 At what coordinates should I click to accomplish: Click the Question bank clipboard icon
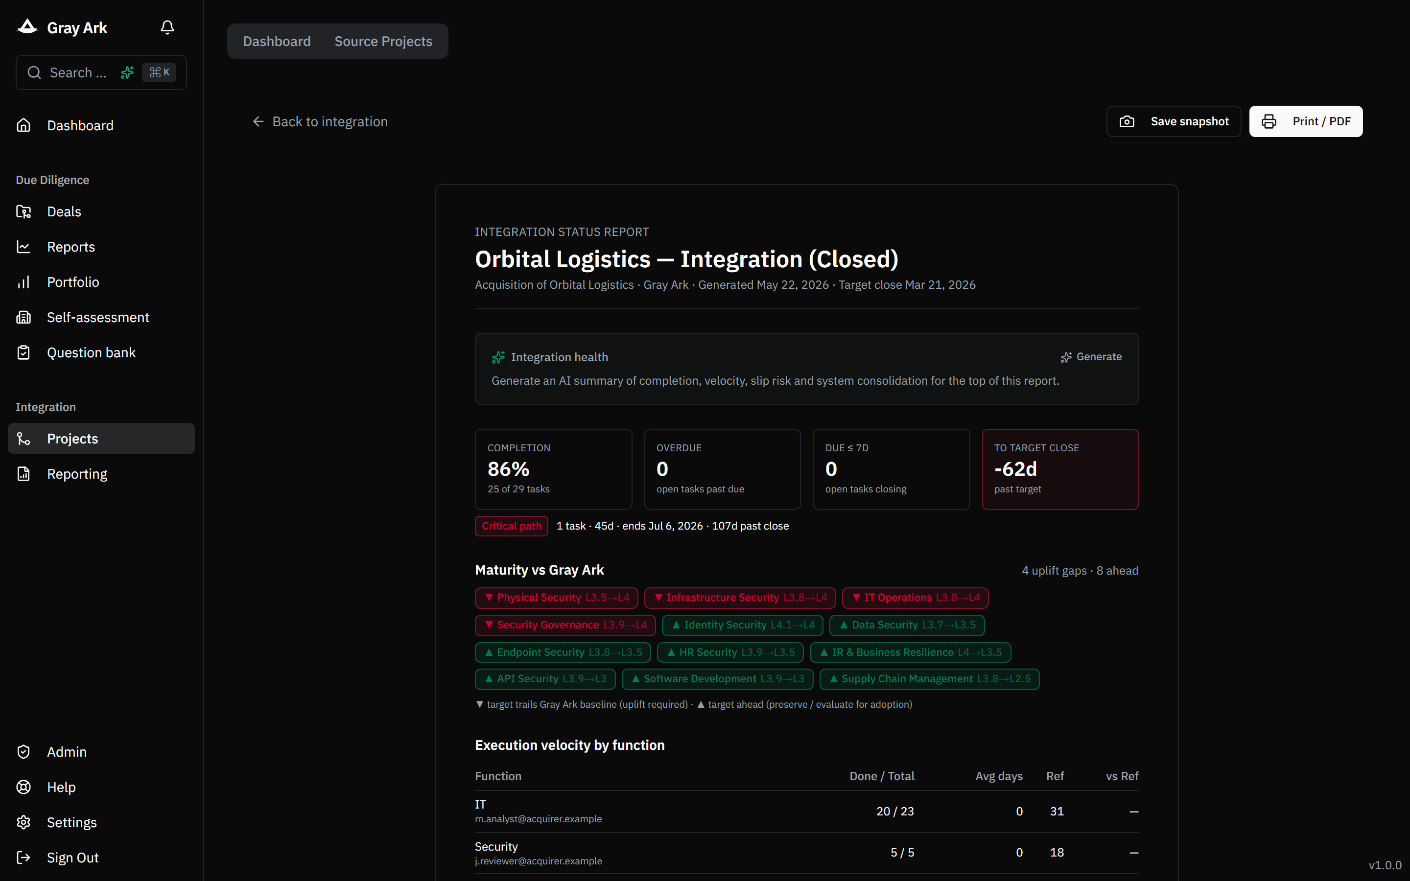(23, 352)
